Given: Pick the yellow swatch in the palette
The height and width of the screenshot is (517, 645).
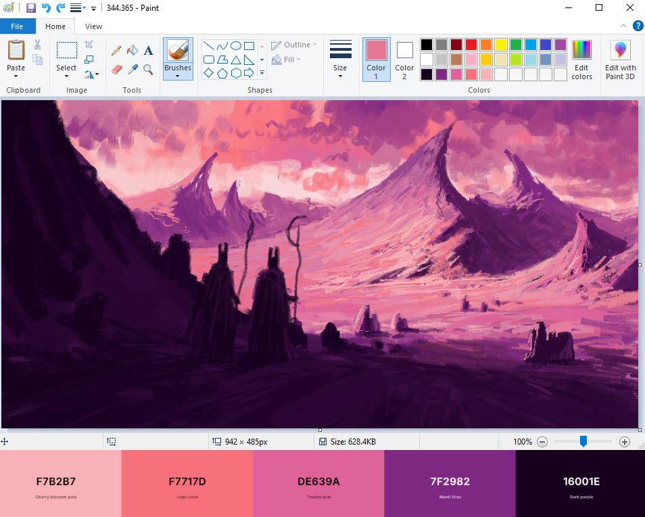Looking at the screenshot, I should [x=500, y=45].
